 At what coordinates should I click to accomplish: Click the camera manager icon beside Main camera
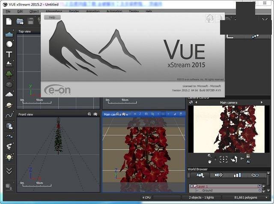tap(191, 102)
